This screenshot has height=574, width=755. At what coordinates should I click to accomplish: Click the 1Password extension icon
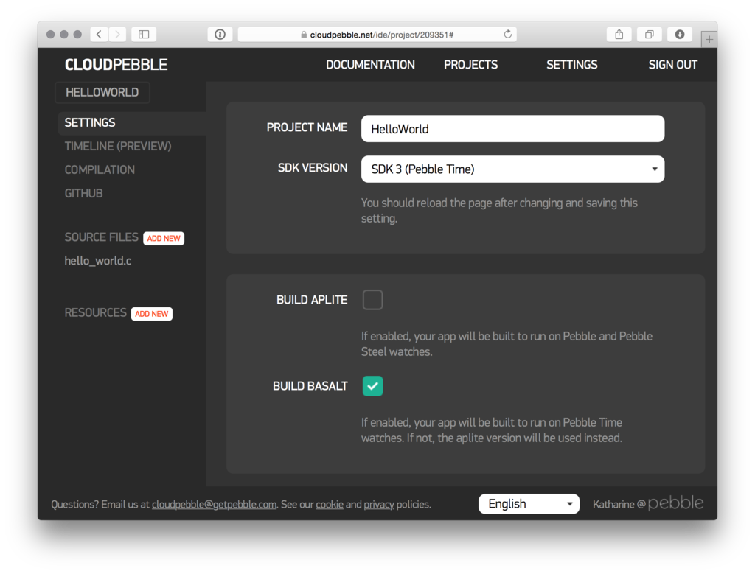click(x=220, y=34)
